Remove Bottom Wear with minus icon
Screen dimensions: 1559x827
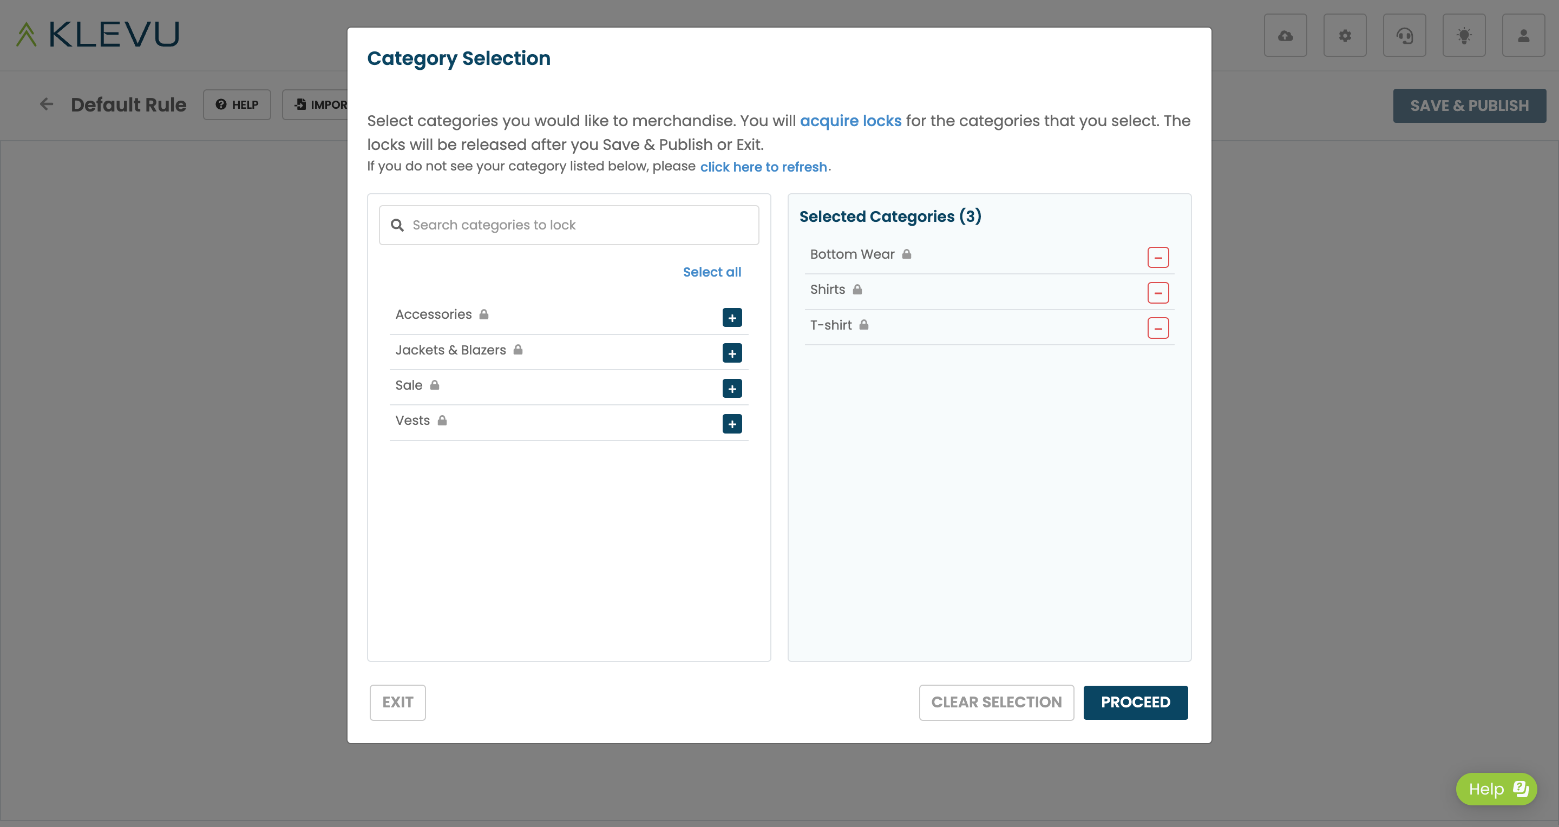click(1158, 257)
